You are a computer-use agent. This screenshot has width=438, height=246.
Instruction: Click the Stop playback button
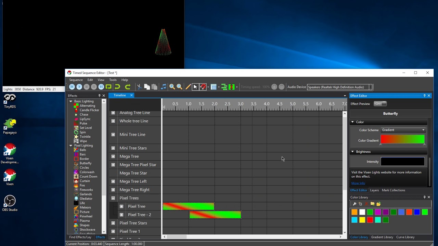click(x=87, y=87)
